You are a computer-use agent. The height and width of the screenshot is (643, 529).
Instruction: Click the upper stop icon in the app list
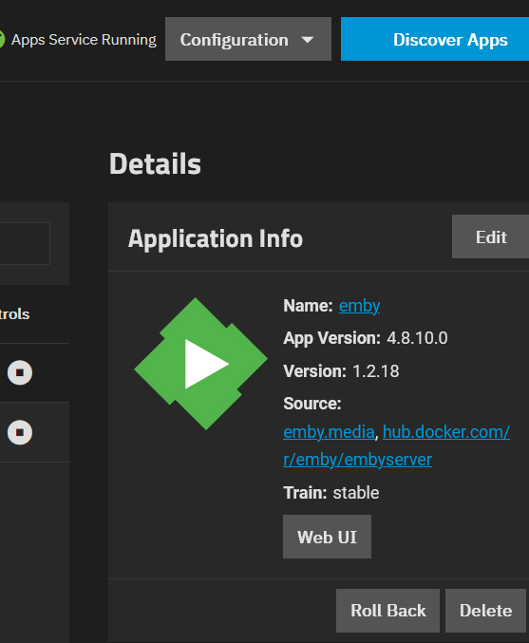coord(20,372)
